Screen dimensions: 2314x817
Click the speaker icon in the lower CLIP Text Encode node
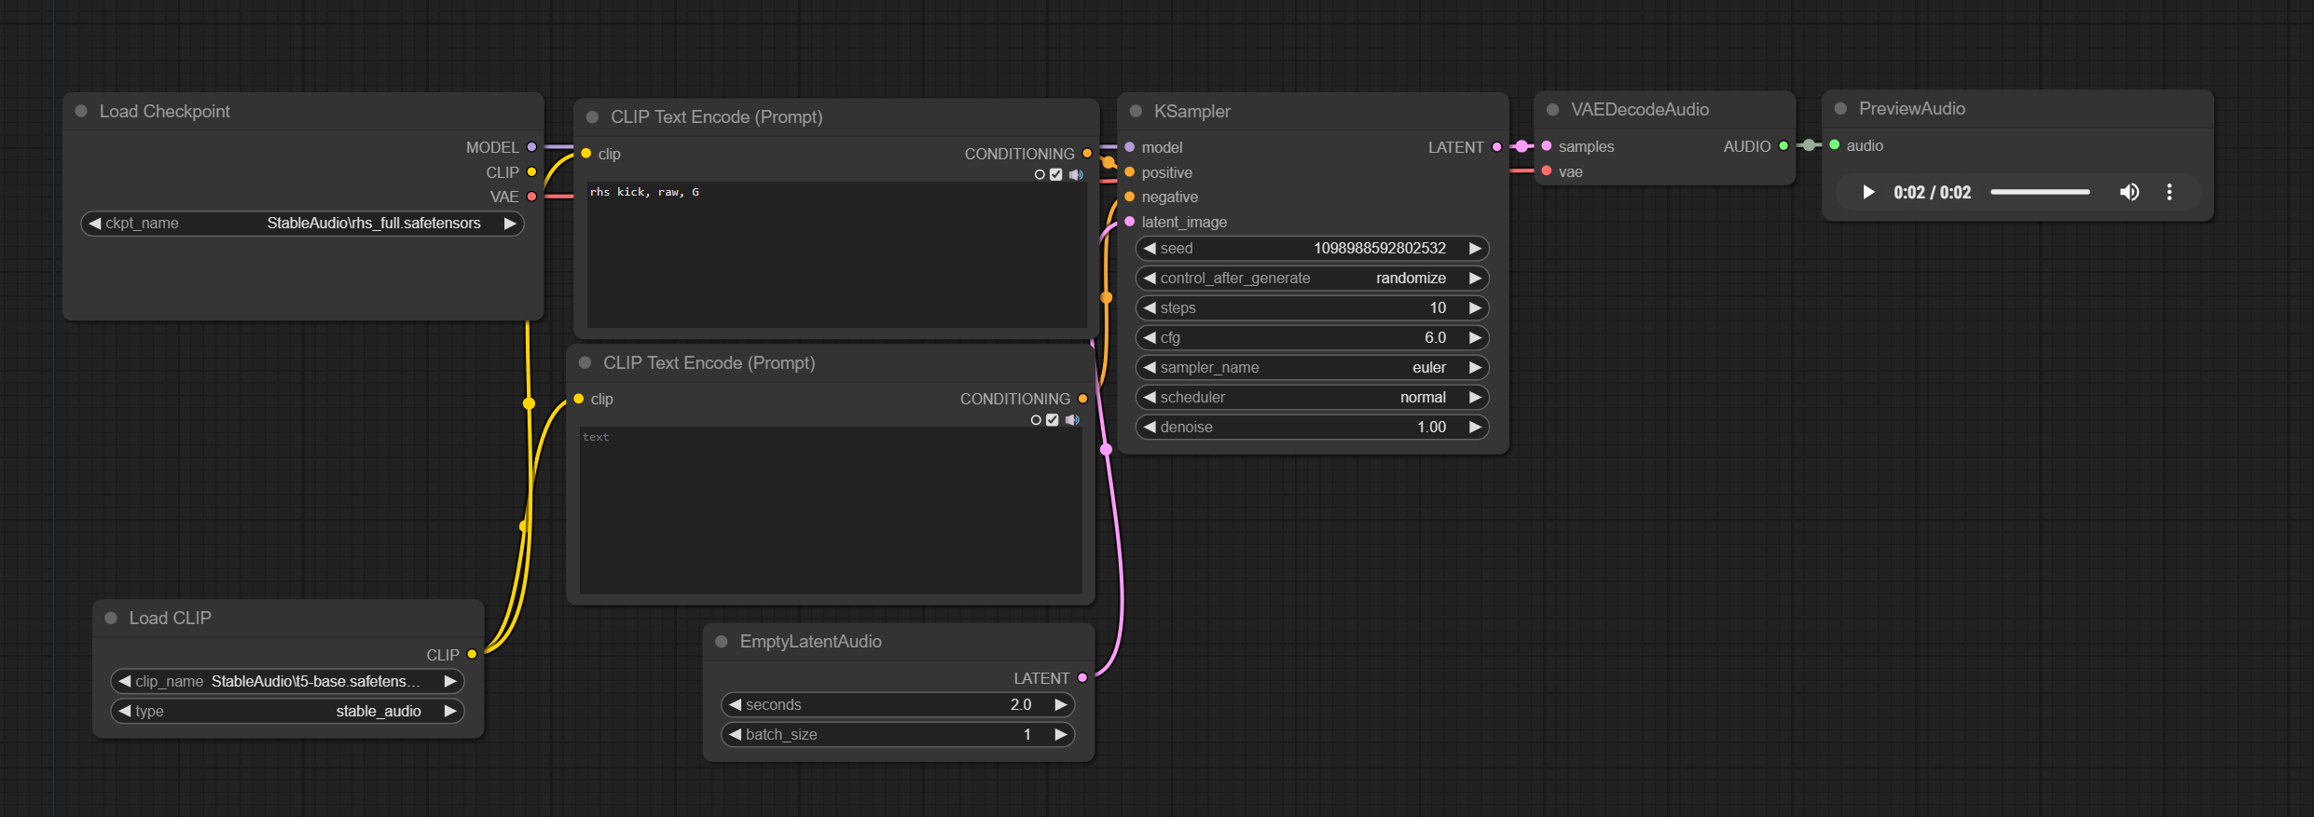1072,420
